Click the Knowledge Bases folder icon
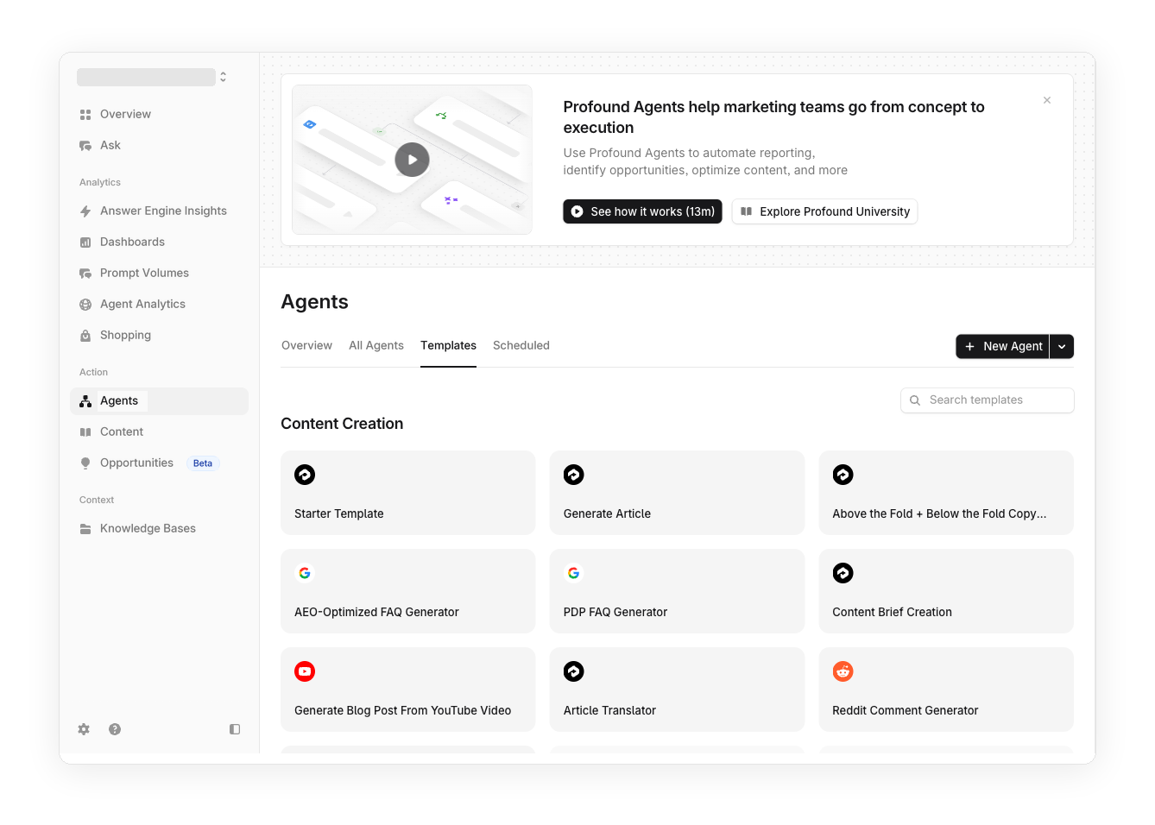This screenshot has width=1155, height=825. 85,529
